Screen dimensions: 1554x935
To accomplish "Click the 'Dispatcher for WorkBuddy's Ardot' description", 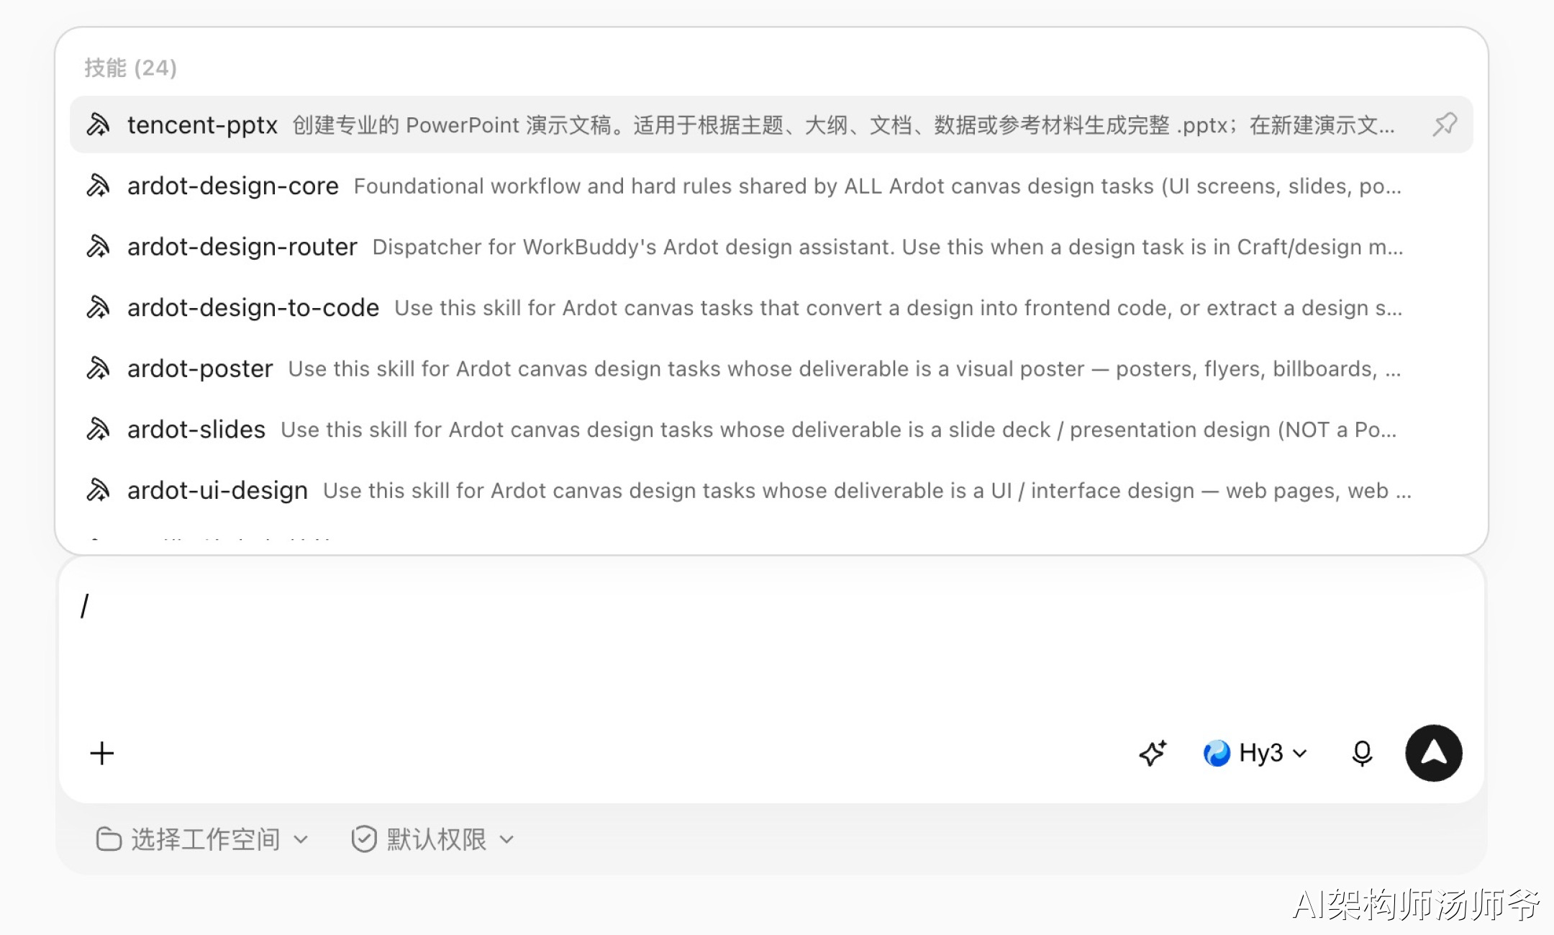I will coord(888,247).
